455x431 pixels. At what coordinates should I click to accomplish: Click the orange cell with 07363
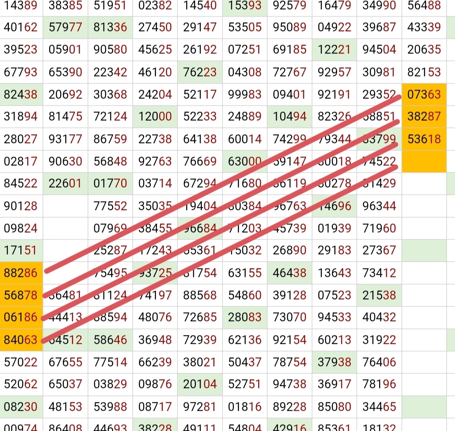coord(424,94)
